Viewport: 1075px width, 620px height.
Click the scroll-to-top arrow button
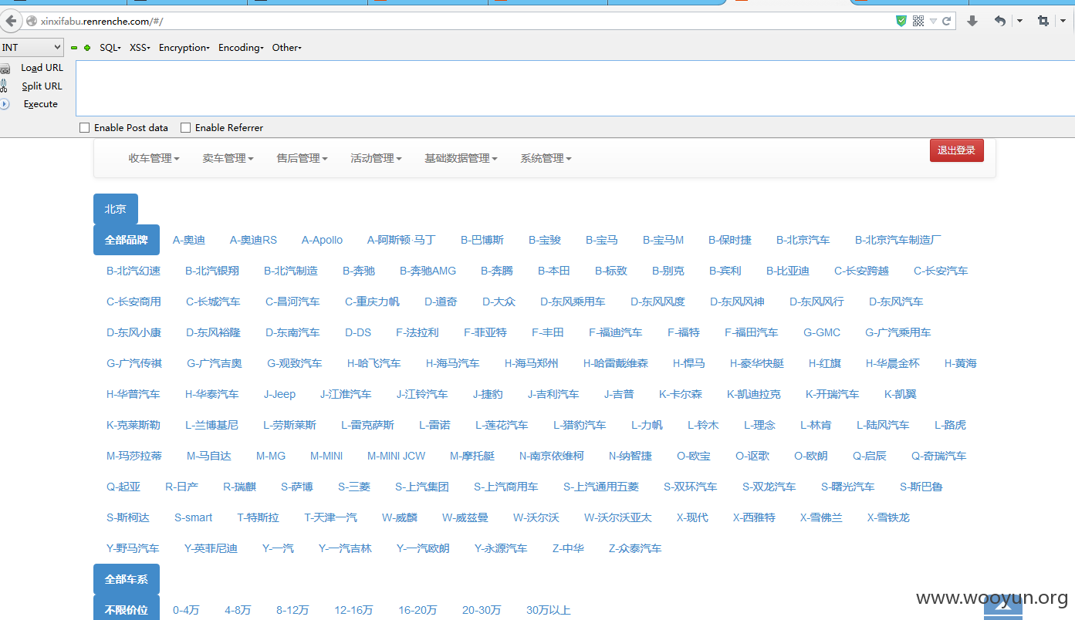coord(1003,608)
